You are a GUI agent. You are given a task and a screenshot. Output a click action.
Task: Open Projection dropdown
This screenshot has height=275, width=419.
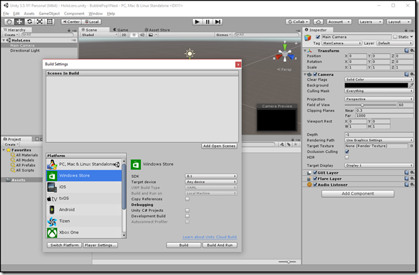pos(379,99)
